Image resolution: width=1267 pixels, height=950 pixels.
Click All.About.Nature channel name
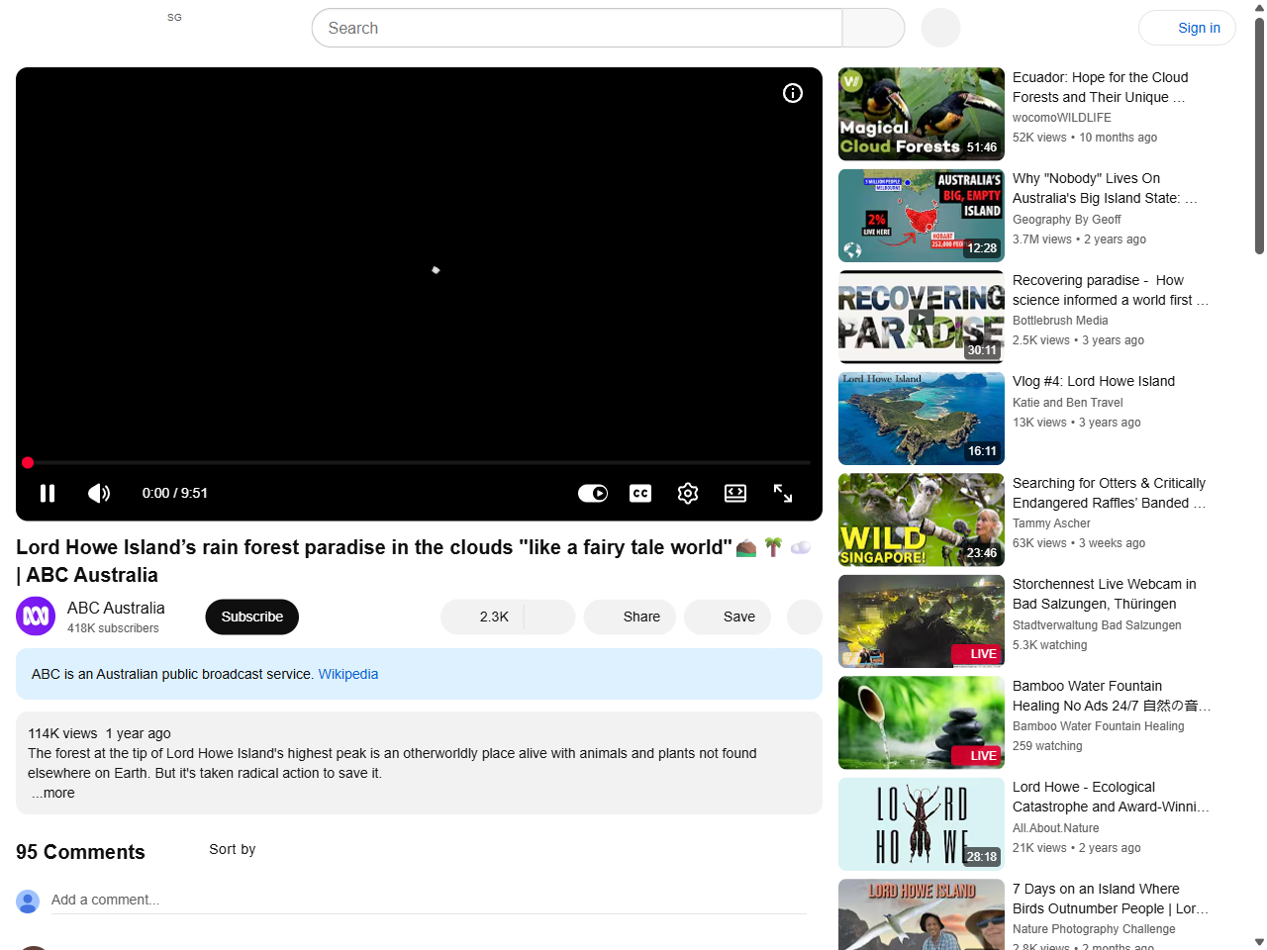coord(1056,828)
